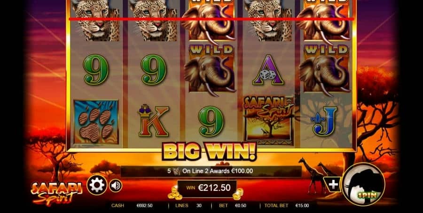Click the Safari Spirit tree symbol on the reels
The width and height of the screenshot is (423, 213).
tap(269, 120)
